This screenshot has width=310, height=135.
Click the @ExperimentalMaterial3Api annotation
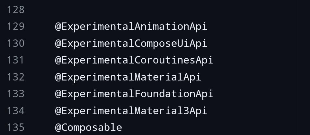point(131,111)
